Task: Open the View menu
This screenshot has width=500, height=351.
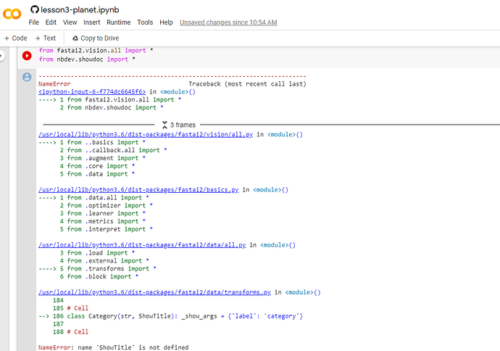Action: 70,22
